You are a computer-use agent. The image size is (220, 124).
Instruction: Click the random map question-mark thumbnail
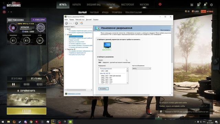point(26,100)
